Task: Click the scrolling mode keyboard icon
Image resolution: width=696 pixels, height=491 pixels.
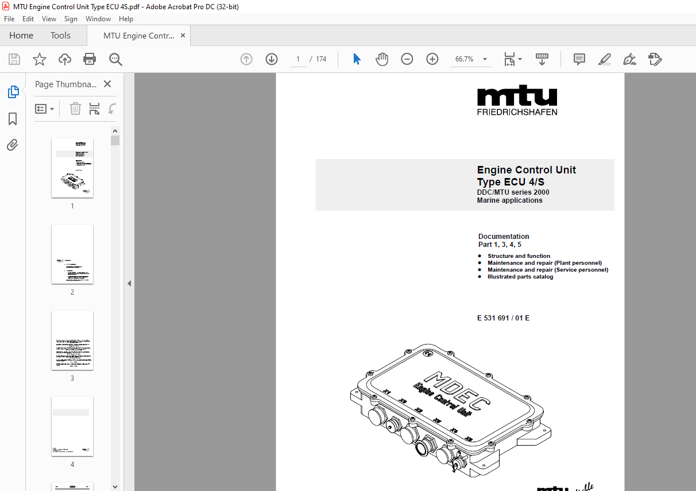Action: click(542, 59)
